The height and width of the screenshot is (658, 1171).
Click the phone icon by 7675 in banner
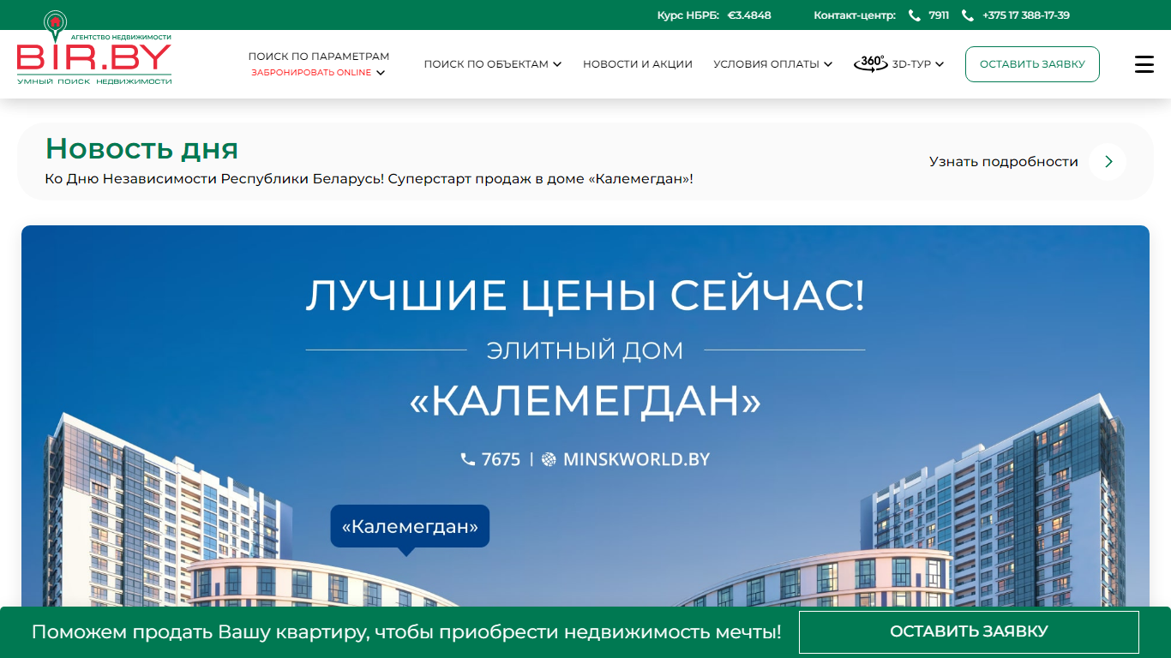468,459
